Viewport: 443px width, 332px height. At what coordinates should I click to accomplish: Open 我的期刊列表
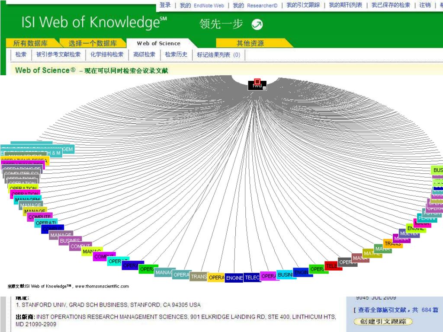(345, 5)
